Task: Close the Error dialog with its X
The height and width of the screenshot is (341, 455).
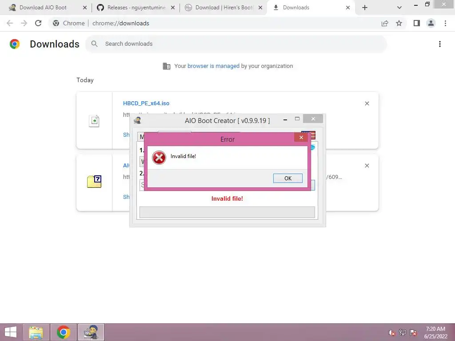Action: coord(301,138)
